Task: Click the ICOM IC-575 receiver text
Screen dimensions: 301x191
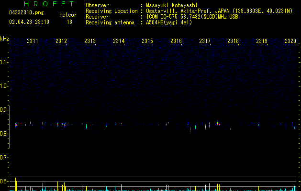Action: coord(192,17)
